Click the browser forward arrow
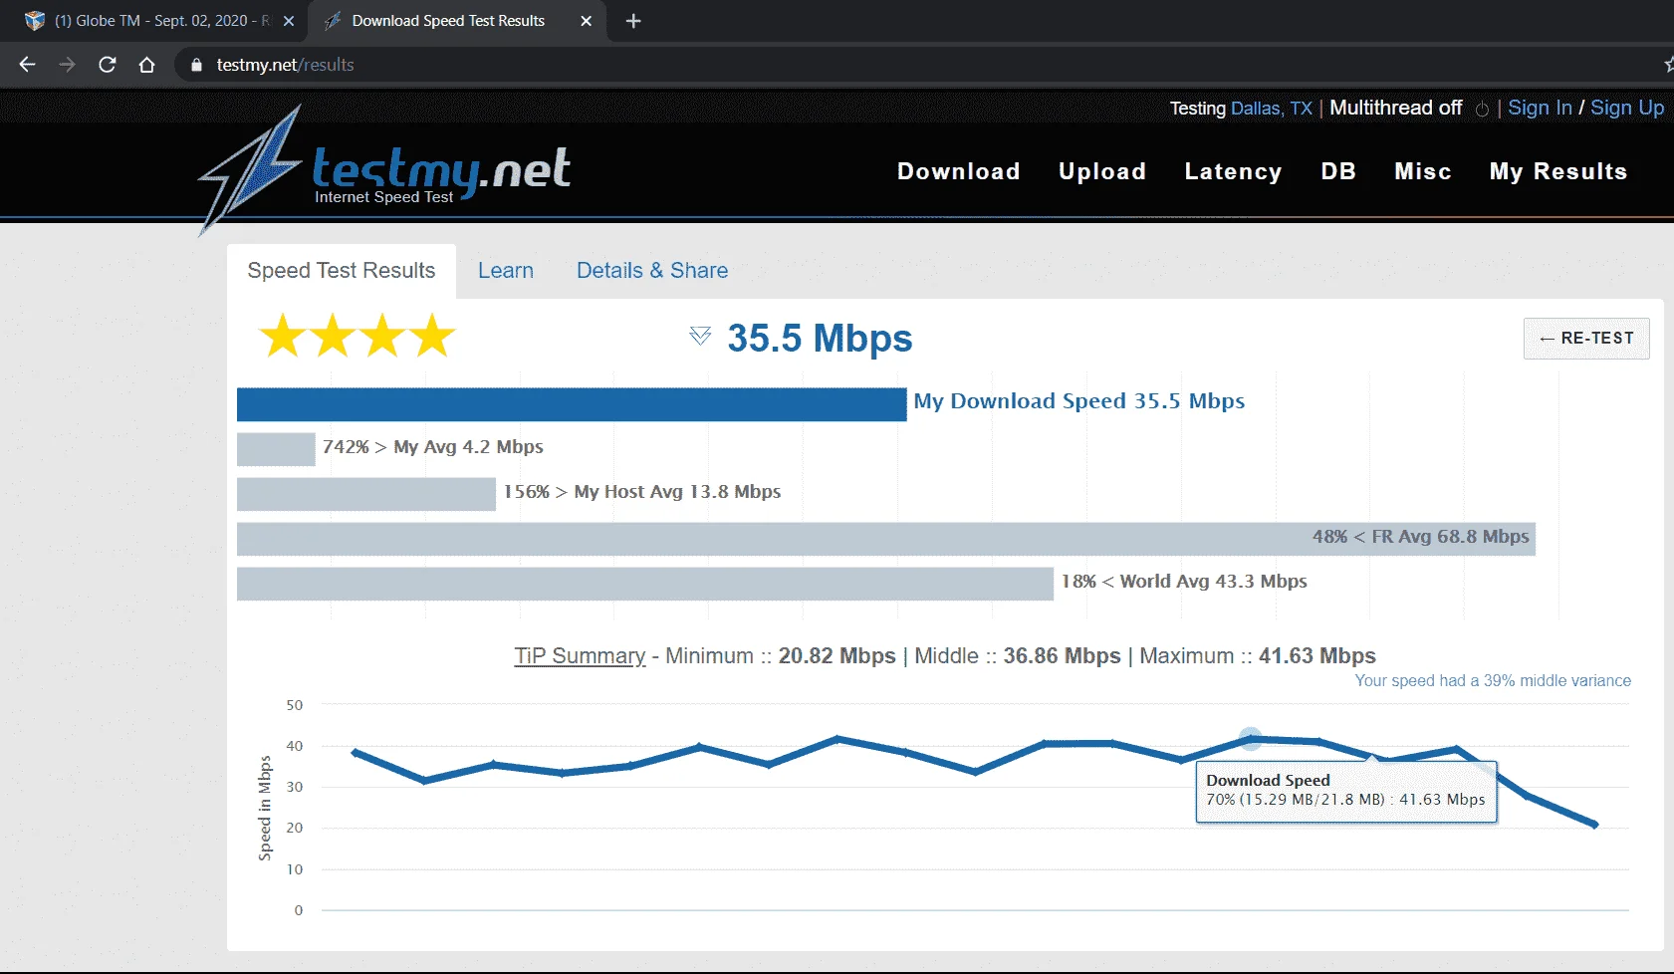Viewport: 1674px width, 974px height. pos(67,65)
